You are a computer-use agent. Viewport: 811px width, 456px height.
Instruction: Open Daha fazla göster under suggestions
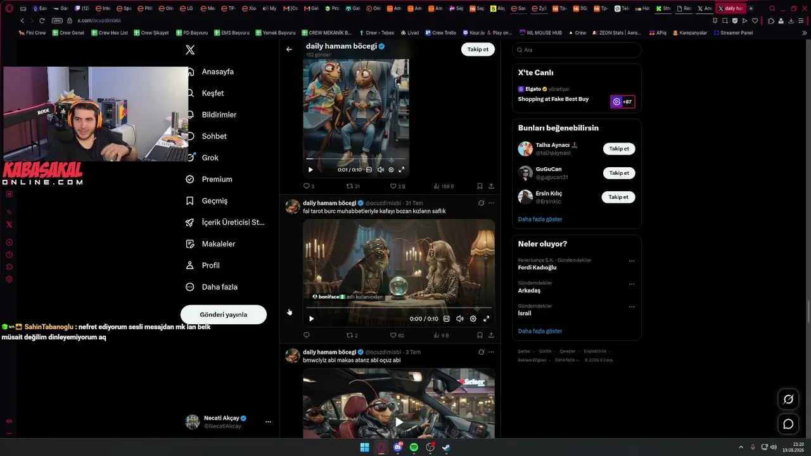pos(540,219)
